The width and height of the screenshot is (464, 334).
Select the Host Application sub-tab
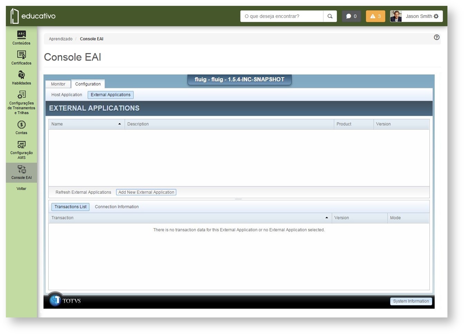[67, 95]
